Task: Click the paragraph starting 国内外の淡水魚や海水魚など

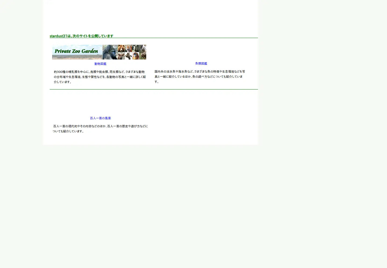Action: click(200, 77)
